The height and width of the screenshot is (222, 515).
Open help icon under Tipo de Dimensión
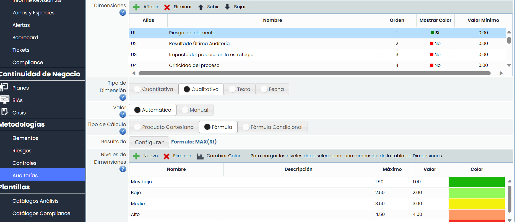tap(123, 98)
